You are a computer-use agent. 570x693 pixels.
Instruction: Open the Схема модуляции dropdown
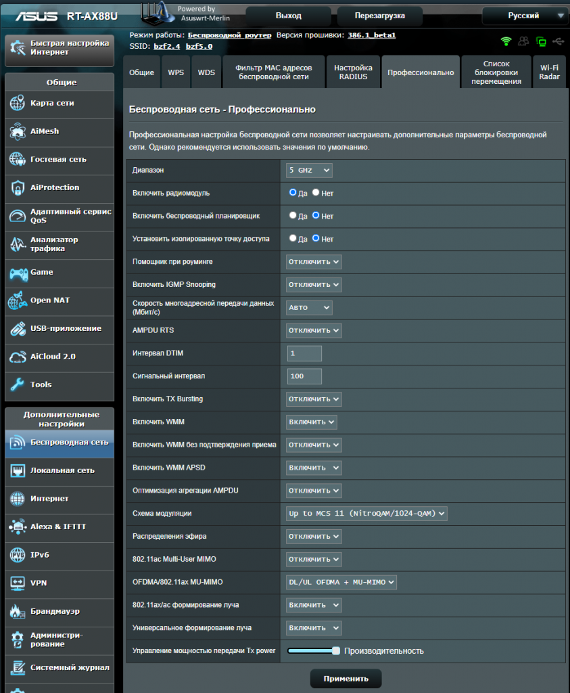(366, 514)
